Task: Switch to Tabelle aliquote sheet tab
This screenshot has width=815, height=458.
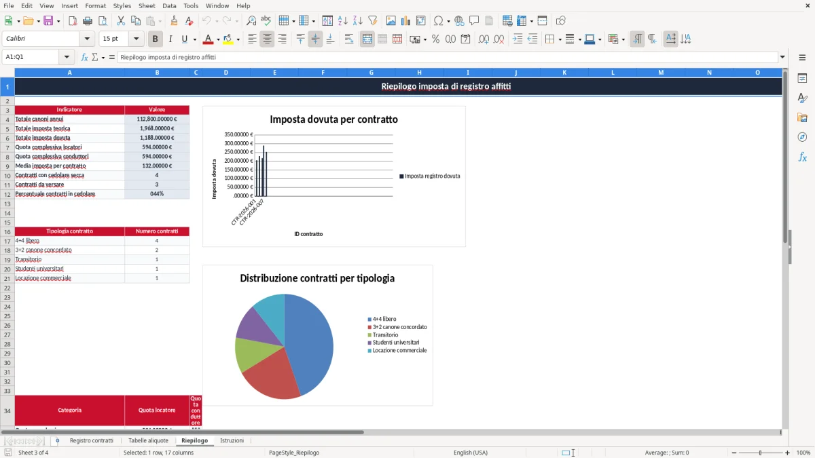Action: click(x=148, y=441)
